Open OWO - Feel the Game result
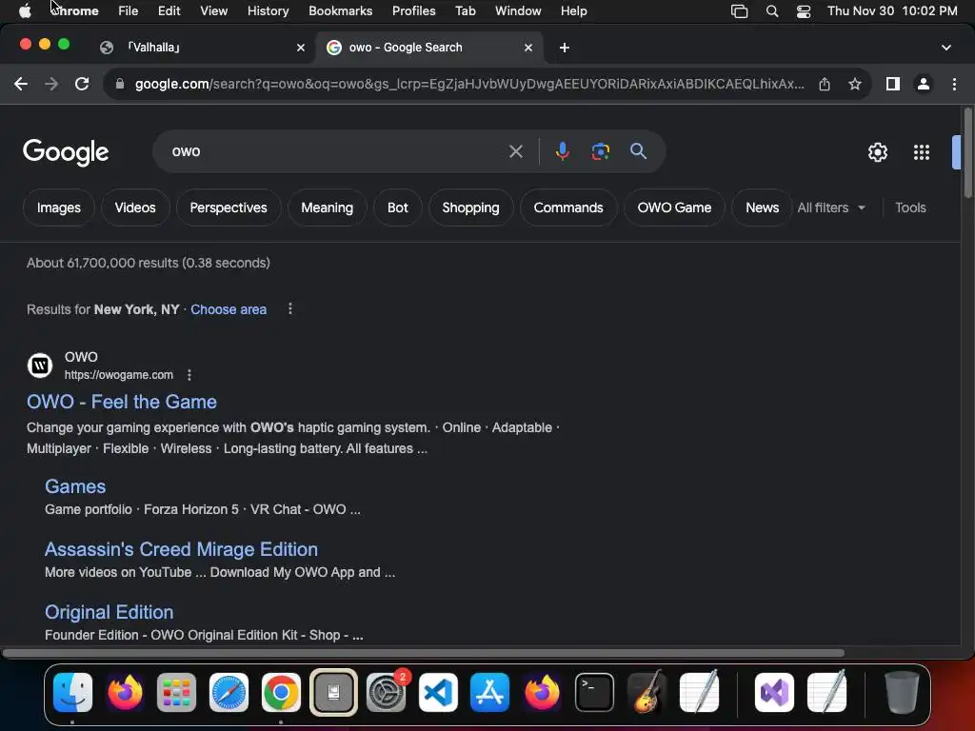The width and height of the screenshot is (975, 731). (122, 402)
